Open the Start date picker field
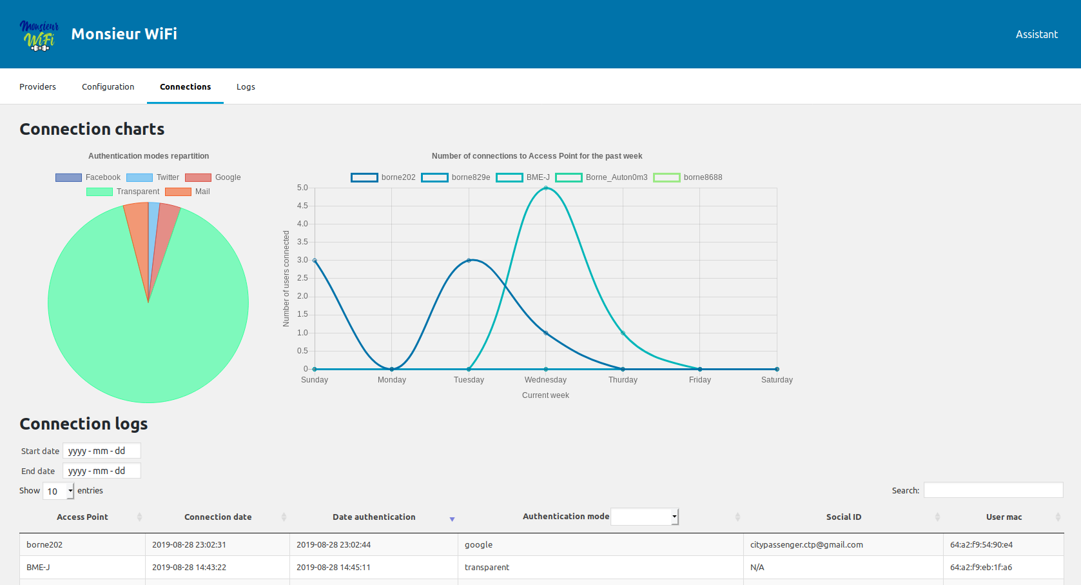1081x585 pixels. point(102,451)
